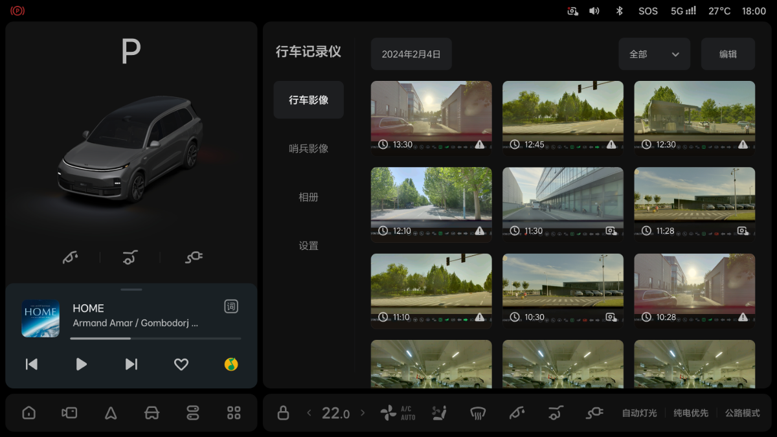Open the 2024年2月4日 date picker
Screen dimensions: 777x437
tap(411, 54)
